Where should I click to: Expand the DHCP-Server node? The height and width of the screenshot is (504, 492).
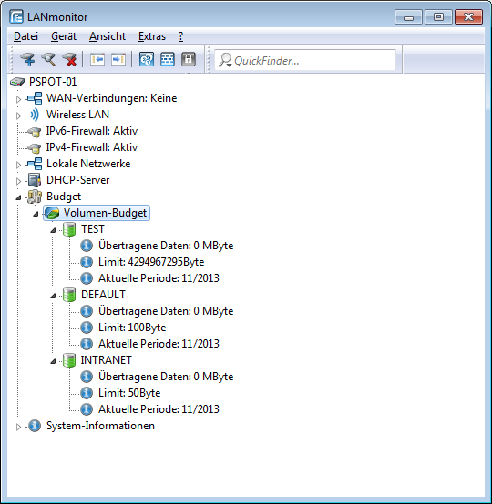[x=18, y=181]
